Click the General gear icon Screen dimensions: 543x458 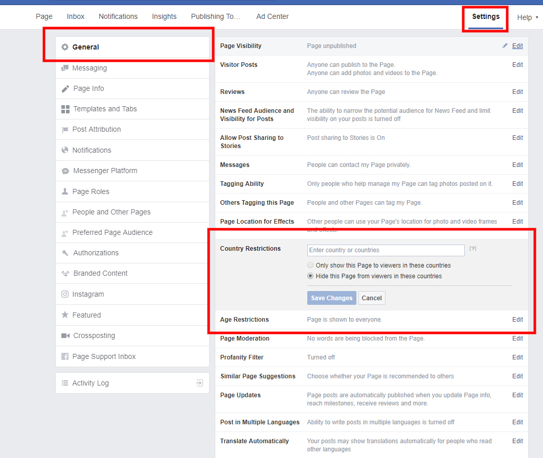point(65,47)
